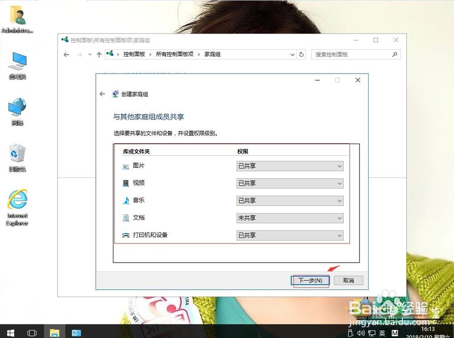The height and width of the screenshot is (338, 454).
Task: Click the refresh icon beside the address bar
Action: pos(301,54)
